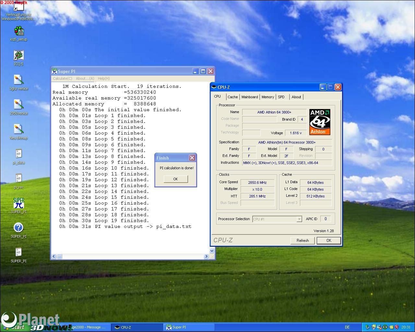This screenshot has height=332, width=415.
Task: Open the Help(H) menu in Super PI
Action: click(104, 78)
